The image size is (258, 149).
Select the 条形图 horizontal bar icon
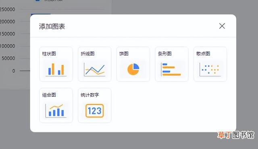coord(171,69)
